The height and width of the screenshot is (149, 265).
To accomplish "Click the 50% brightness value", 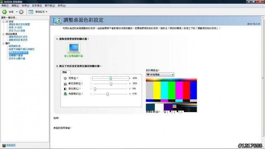I will tap(135, 78).
